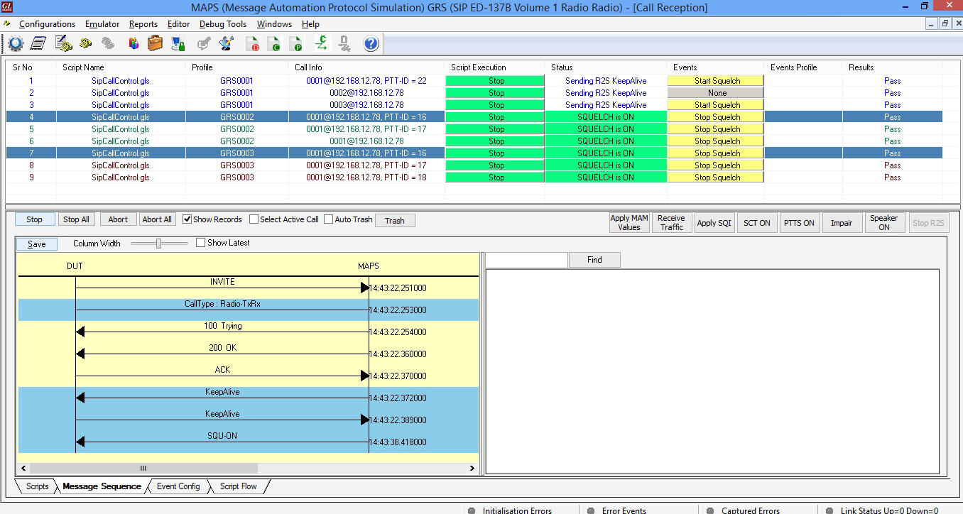Click the Speaker ON button
This screenshot has width=963, height=514.
click(884, 223)
